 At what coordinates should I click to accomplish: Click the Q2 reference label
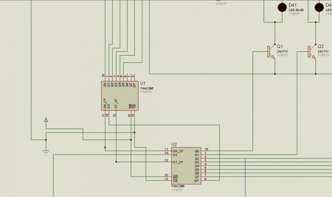click(x=321, y=46)
